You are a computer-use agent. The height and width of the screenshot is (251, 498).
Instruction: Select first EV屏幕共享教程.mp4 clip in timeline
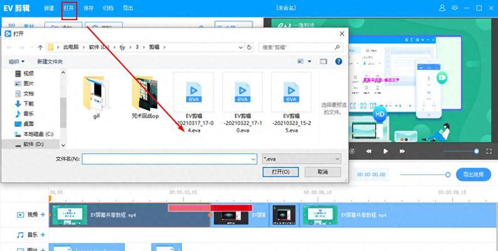pos(130,215)
